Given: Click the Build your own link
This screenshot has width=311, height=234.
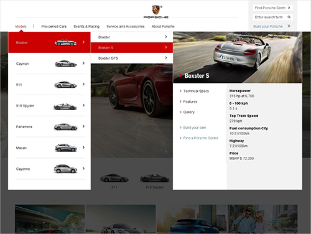Looking at the screenshot, I should (x=195, y=128).
